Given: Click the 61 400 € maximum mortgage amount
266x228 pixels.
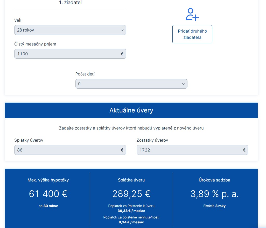Looking at the screenshot, I should pyautogui.click(x=48, y=194).
